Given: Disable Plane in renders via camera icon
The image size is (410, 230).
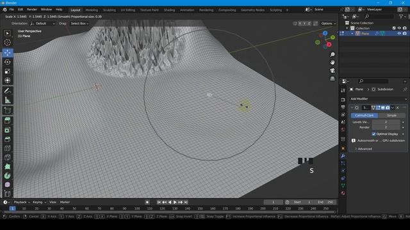Looking at the screenshot, I should point(405,33).
